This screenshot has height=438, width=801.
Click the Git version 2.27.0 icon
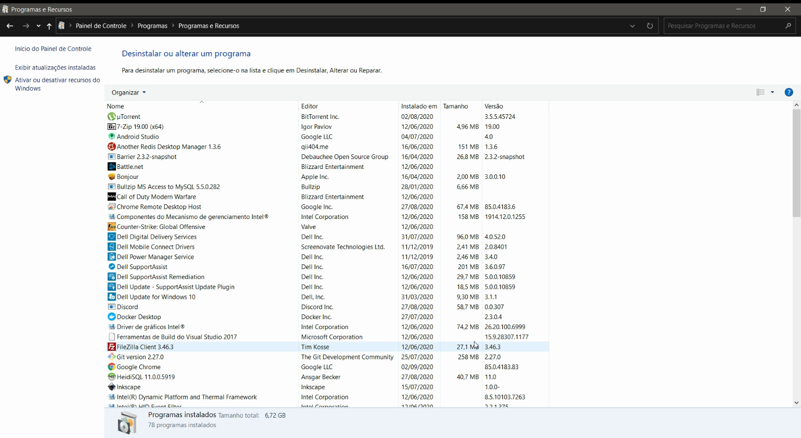(x=111, y=357)
